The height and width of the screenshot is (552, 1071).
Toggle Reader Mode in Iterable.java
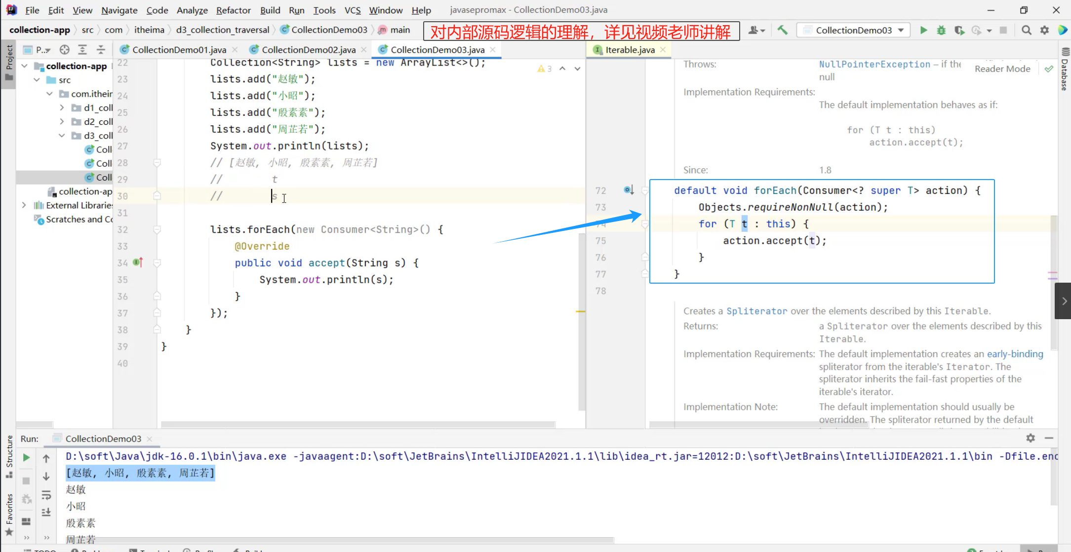1002,69
